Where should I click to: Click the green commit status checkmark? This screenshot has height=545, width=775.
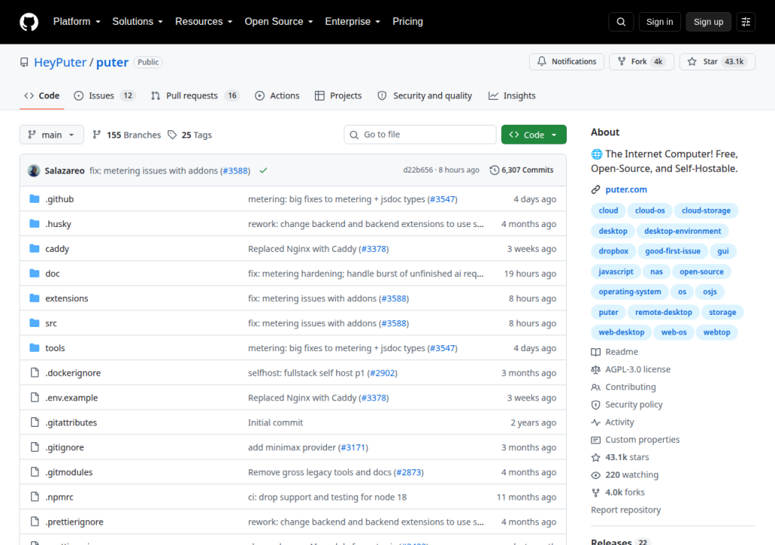(x=263, y=170)
